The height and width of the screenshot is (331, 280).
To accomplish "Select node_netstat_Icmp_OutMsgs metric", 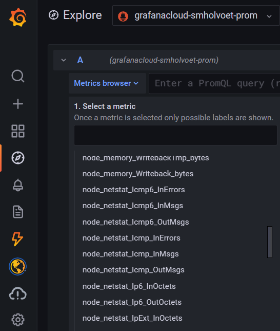I will [x=133, y=270].
